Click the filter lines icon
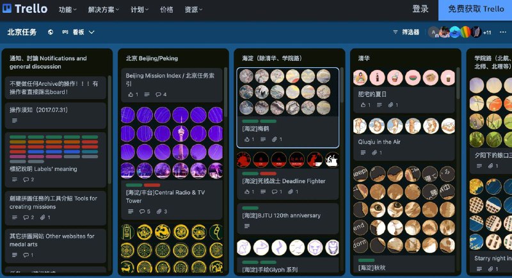This screenshot has height=278, width=512. 396,32
